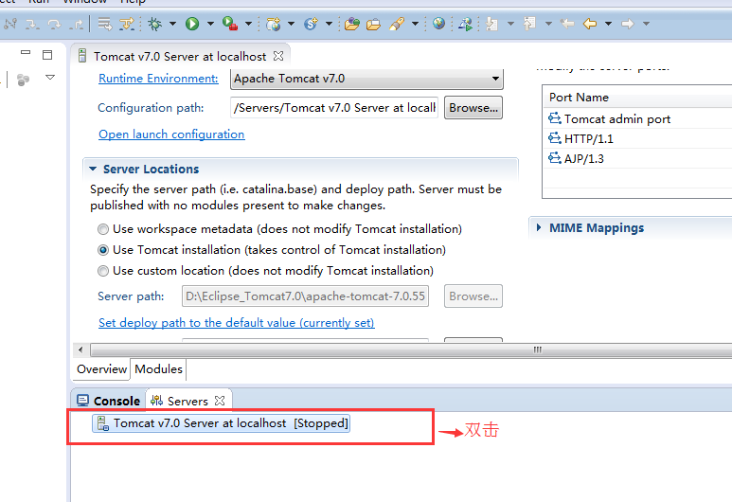Click the Search flashlight icon
This screenshot has width=732, height=502.
click(397, 24)
